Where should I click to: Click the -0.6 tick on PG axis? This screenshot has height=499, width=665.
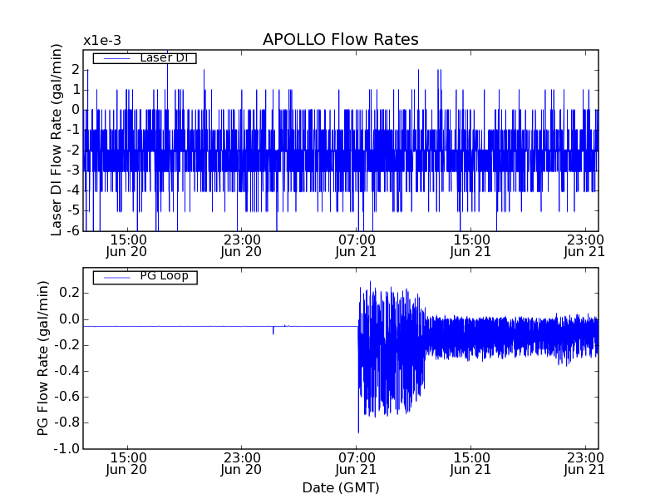66,397
